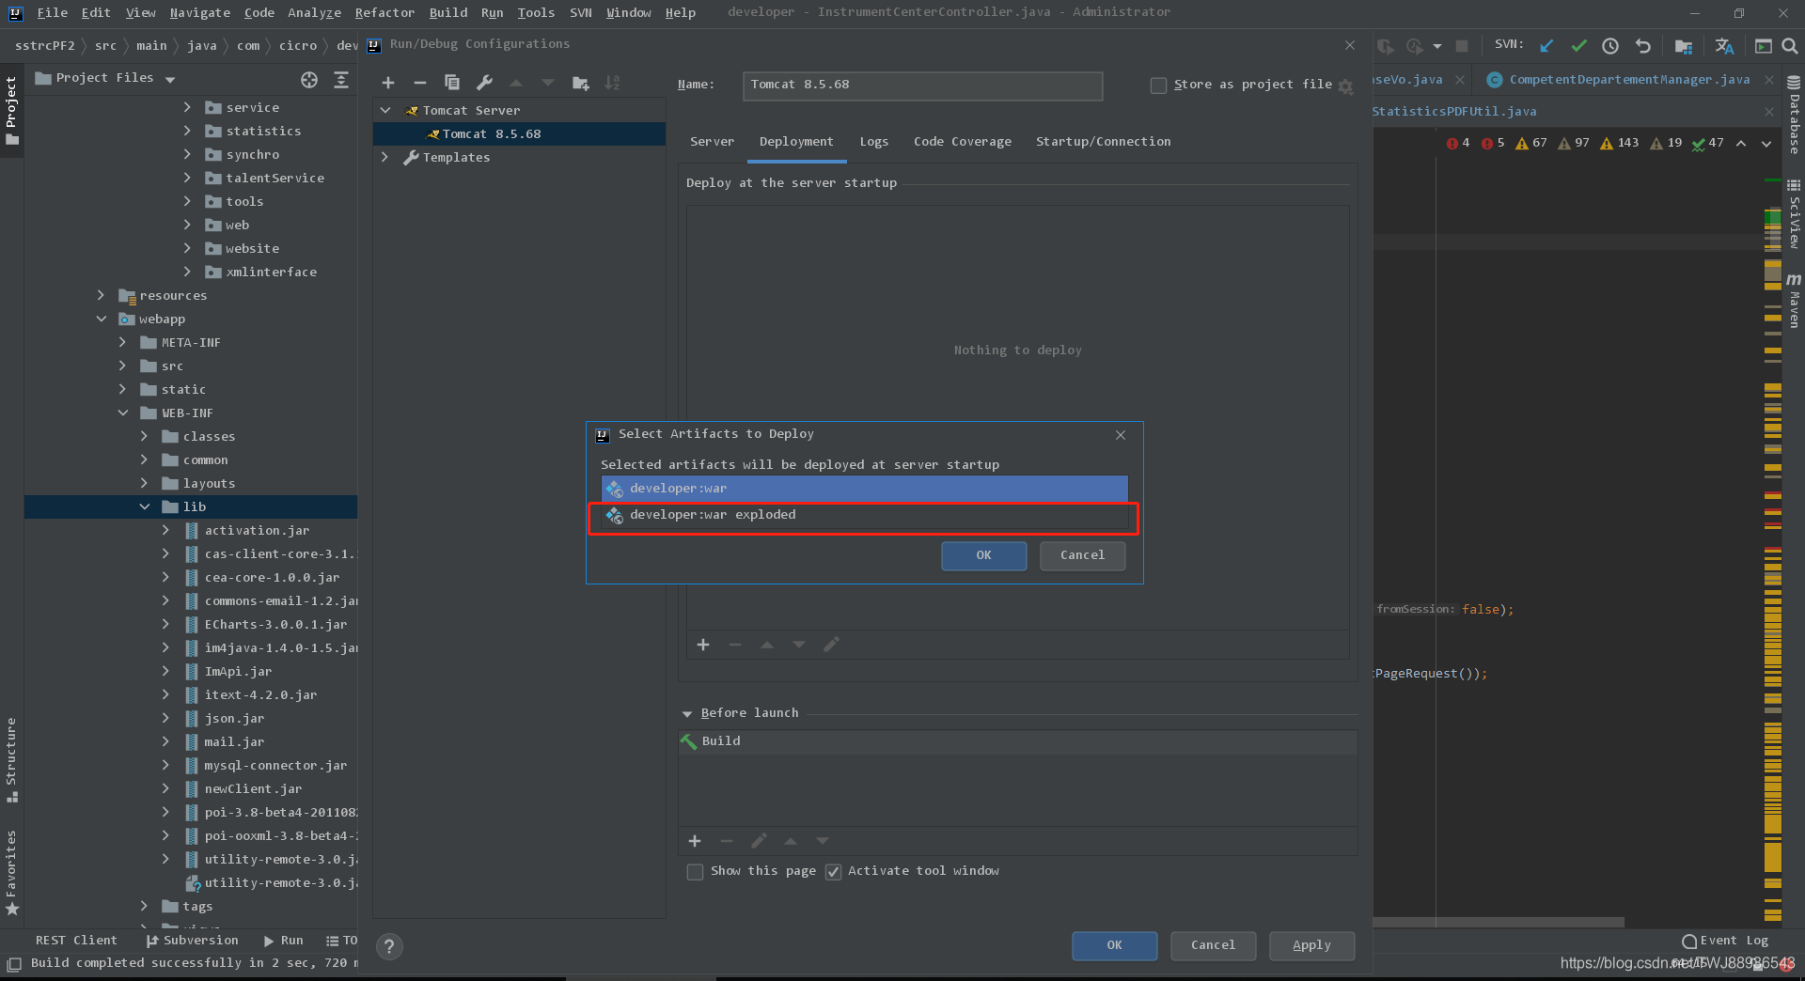Open edit templates wrench icon
The image size is (1805, 981).
(x=484, y=83)
